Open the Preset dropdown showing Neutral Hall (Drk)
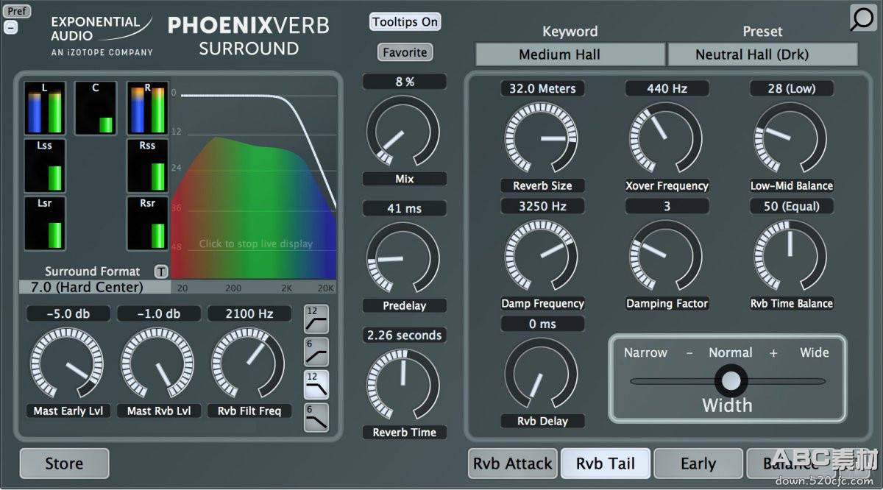 point(763,54)
